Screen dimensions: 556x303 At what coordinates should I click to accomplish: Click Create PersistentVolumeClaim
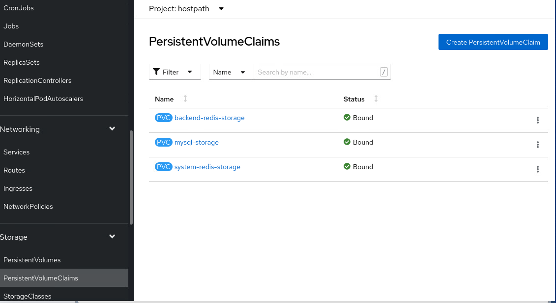point(493,42)
